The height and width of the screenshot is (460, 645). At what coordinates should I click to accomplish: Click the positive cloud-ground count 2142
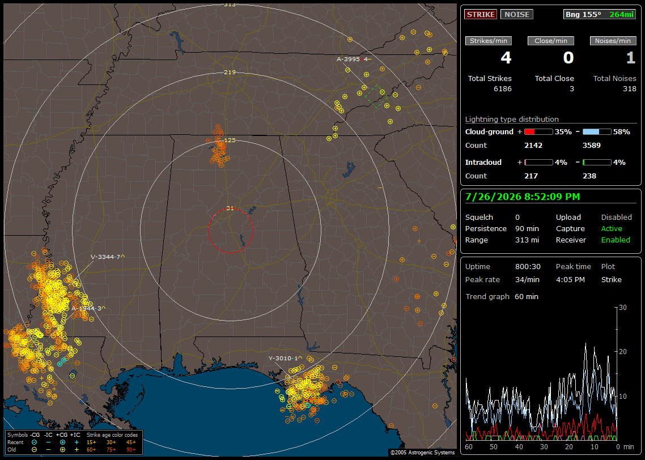533,146
